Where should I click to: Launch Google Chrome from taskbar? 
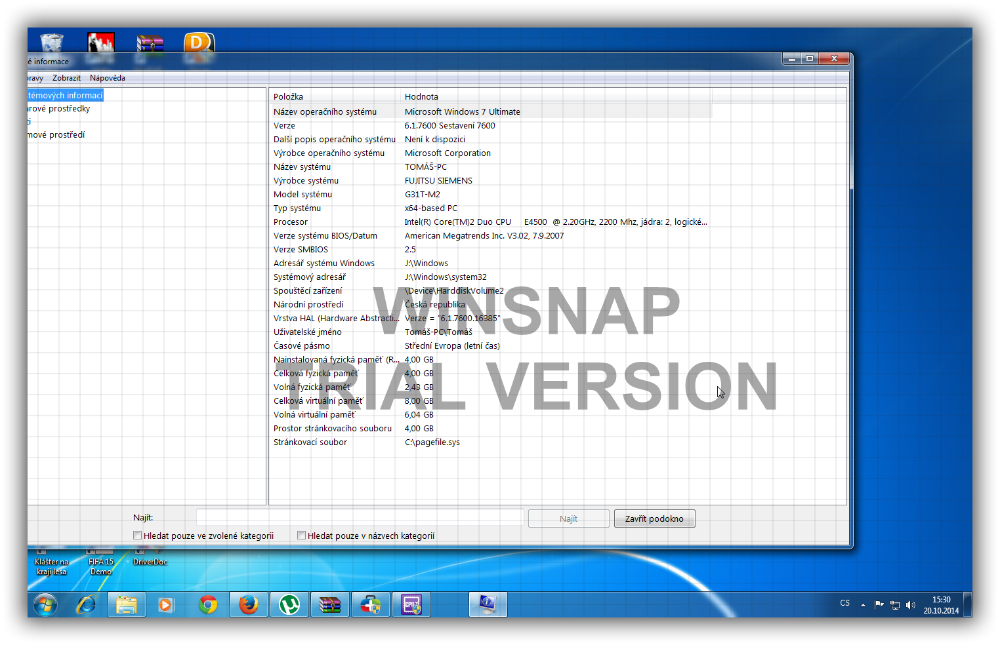pos(208,604)
